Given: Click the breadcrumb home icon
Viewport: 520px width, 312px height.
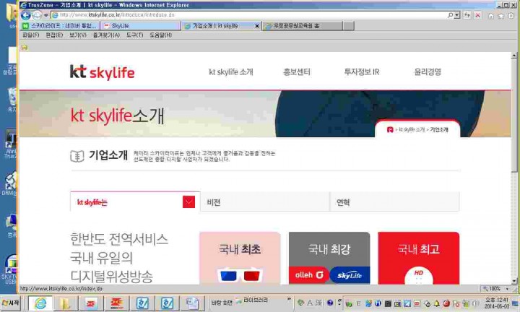Looking at the screenshot, I should pyautogui.click(x=390, y=130).
